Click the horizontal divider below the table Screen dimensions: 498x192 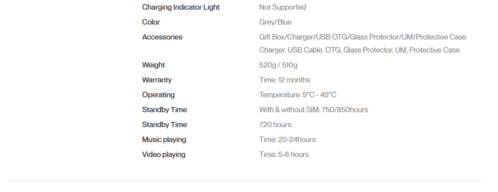click(247, 181)
